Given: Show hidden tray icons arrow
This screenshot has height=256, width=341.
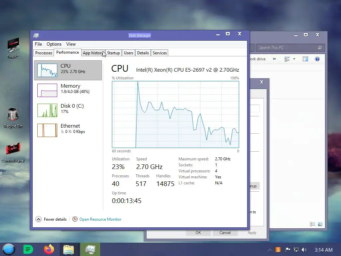Looking at the screenshot, I should (270, 250).
